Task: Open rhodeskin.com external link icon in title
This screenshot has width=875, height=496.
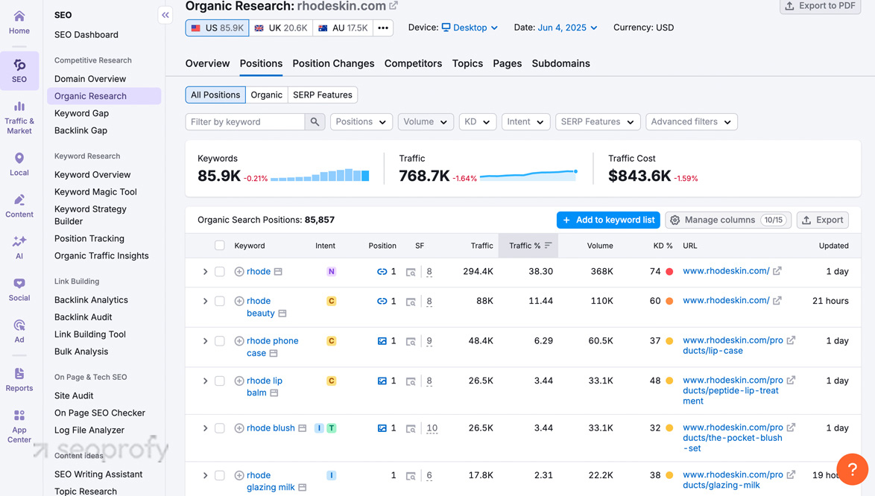Action: coord(394,5)
